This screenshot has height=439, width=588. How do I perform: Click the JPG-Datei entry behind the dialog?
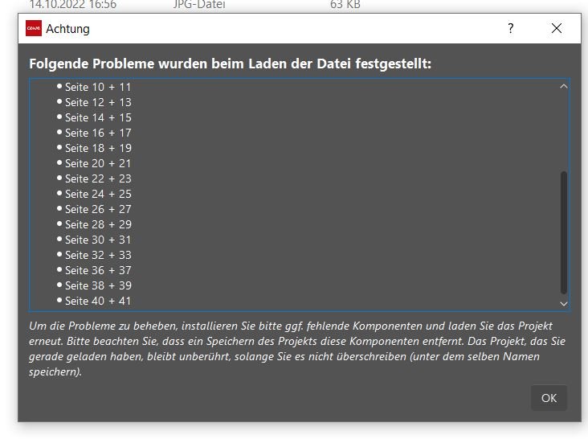tap(199, 5)
